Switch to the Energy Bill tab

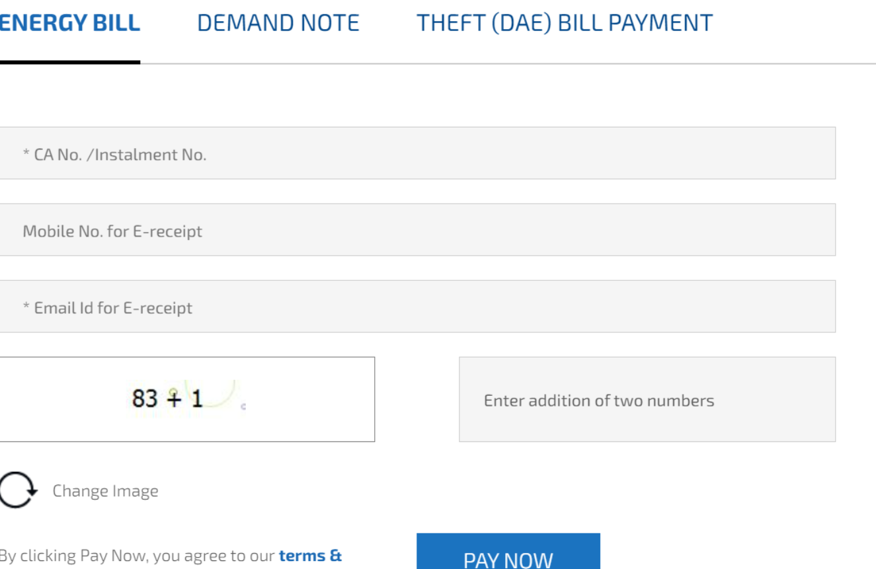pos(69,23)
